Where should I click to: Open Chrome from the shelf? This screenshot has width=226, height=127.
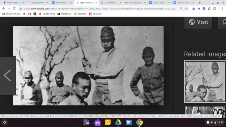tap(139, 122)
